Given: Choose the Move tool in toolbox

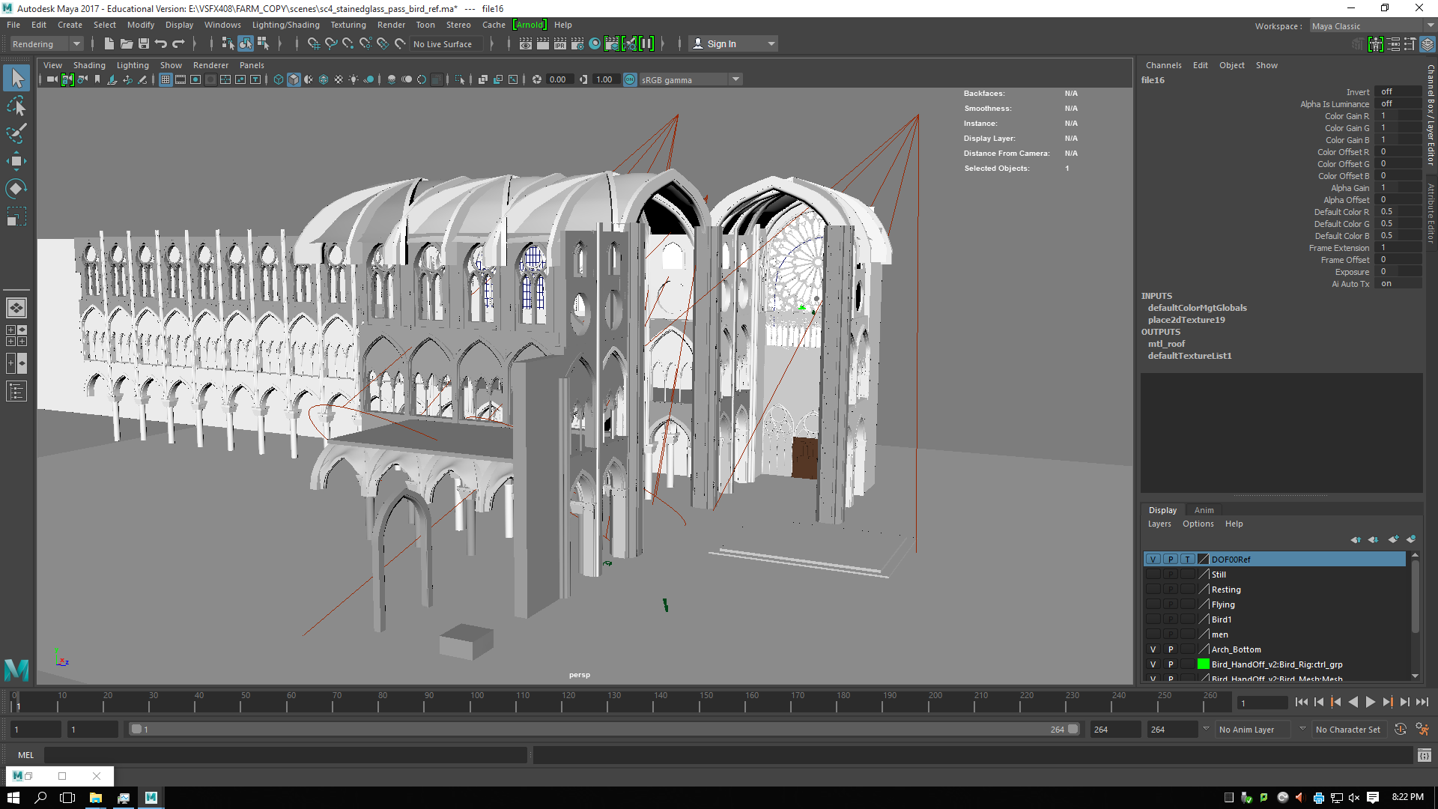Looking at the screenshot, I should 16,161.
